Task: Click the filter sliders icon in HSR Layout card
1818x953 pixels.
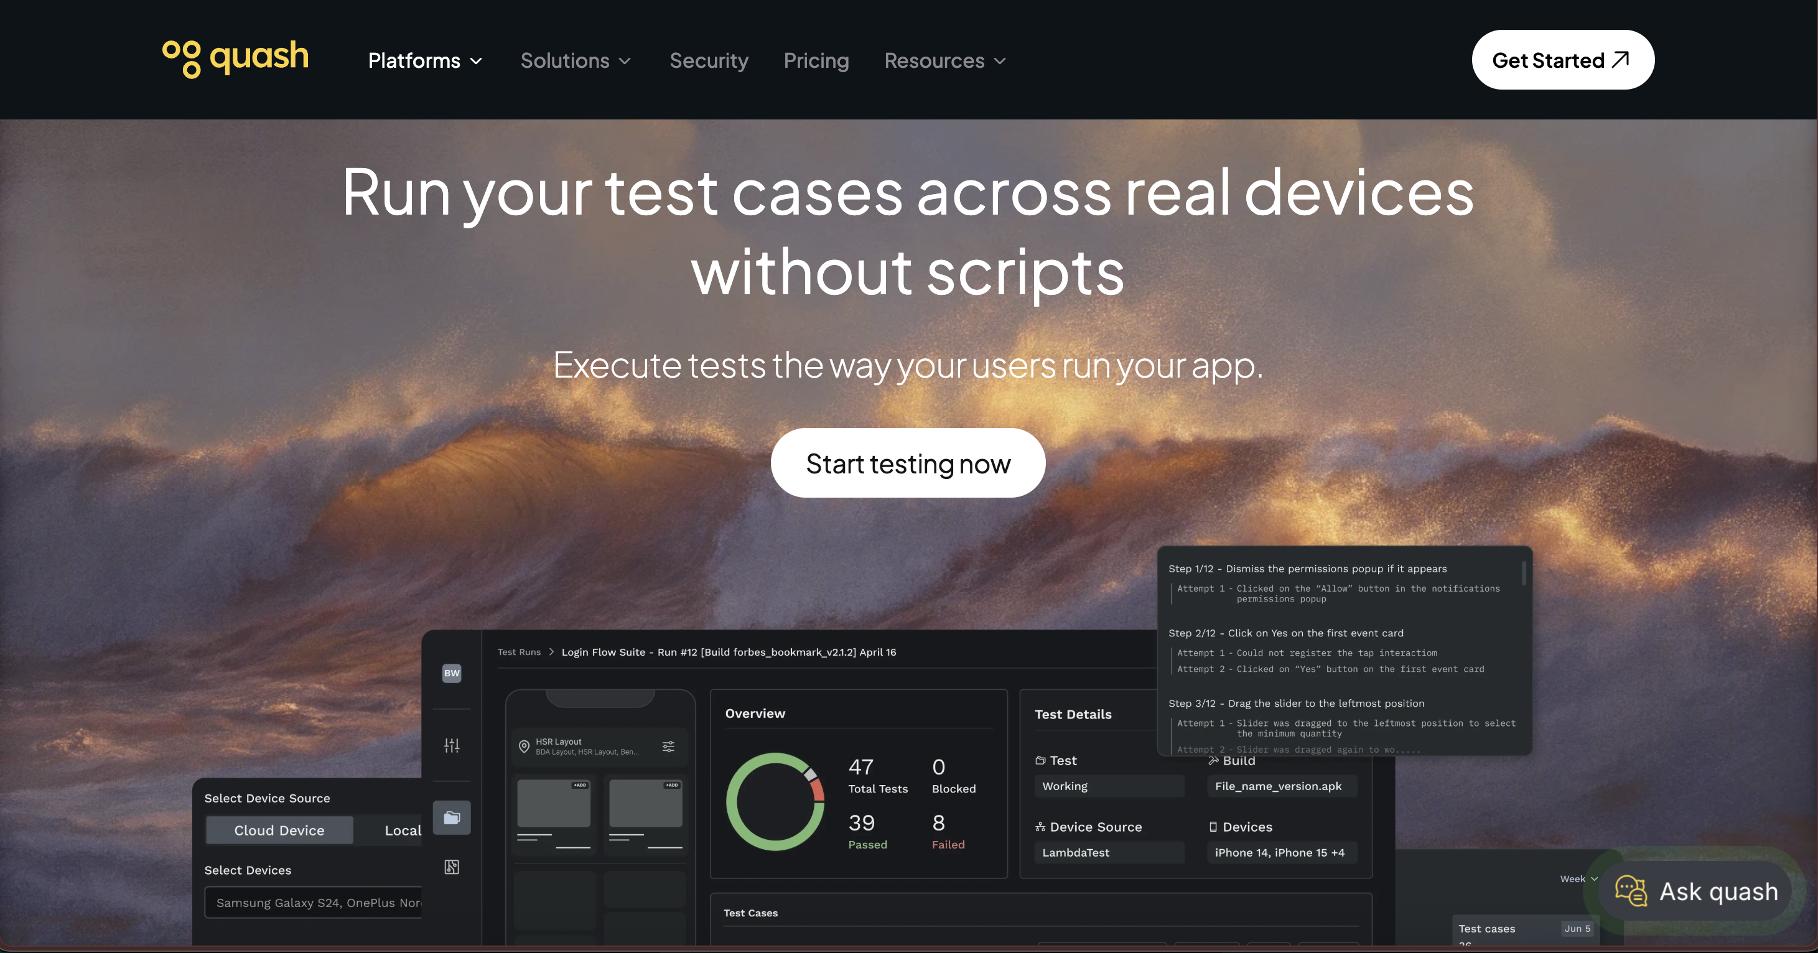Action: pos(668,746)
